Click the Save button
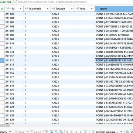133x133 pixels. [20, 132]
